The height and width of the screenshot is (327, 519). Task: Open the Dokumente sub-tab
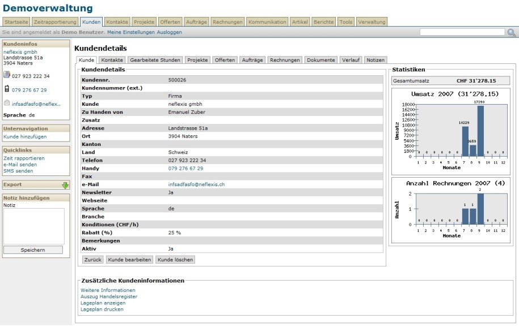pos(320,60)
